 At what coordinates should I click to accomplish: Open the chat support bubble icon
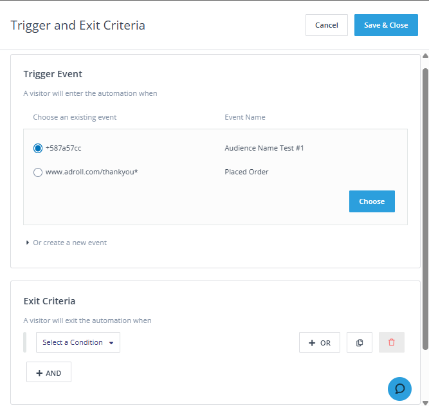coord(399,389)
